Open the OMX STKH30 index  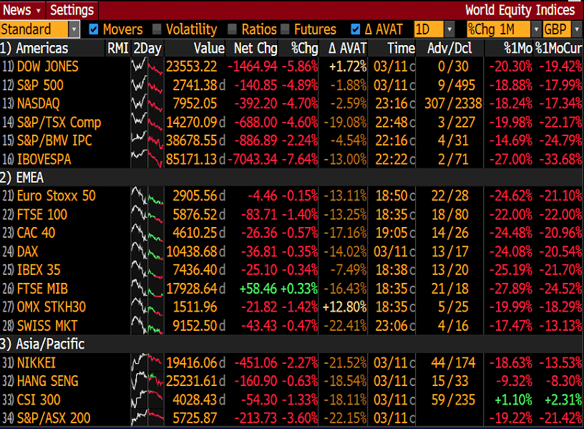52,307
